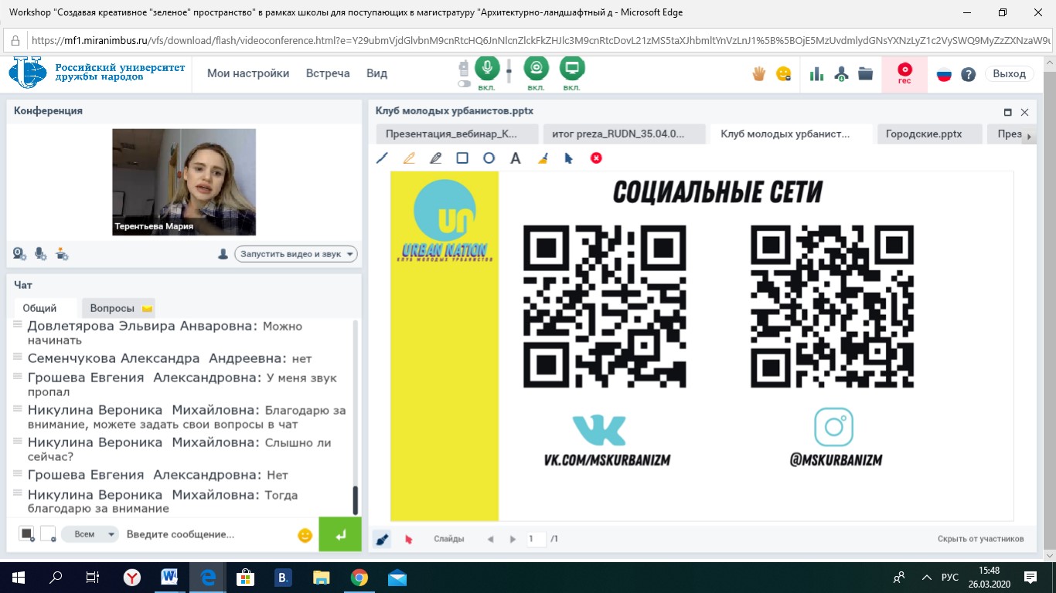
Task: Toggle the webcam on/off button
Action: tap(537, 69)
